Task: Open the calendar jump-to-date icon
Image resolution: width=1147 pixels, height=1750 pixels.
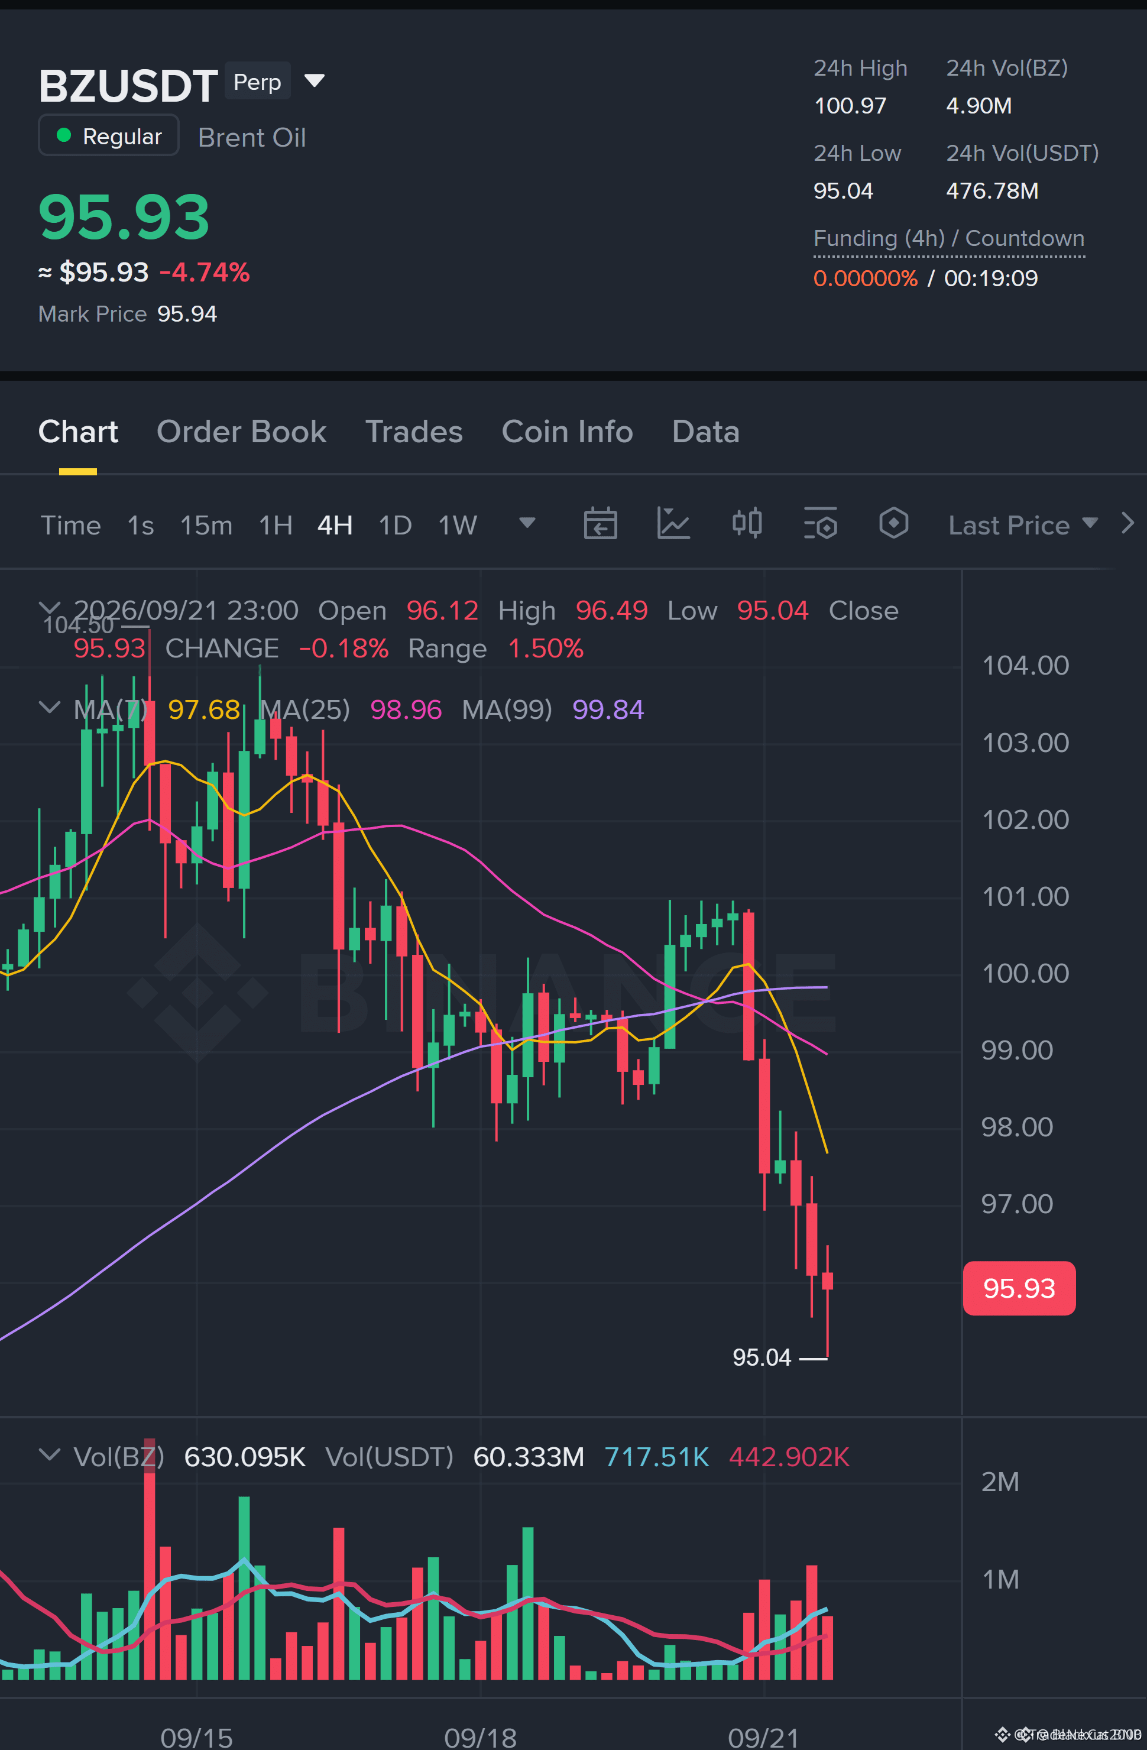Action: click(x=600, y=524)
